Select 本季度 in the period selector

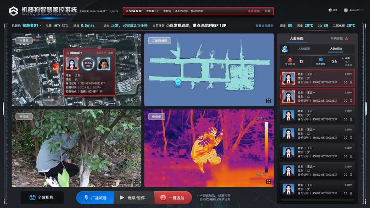348,65
